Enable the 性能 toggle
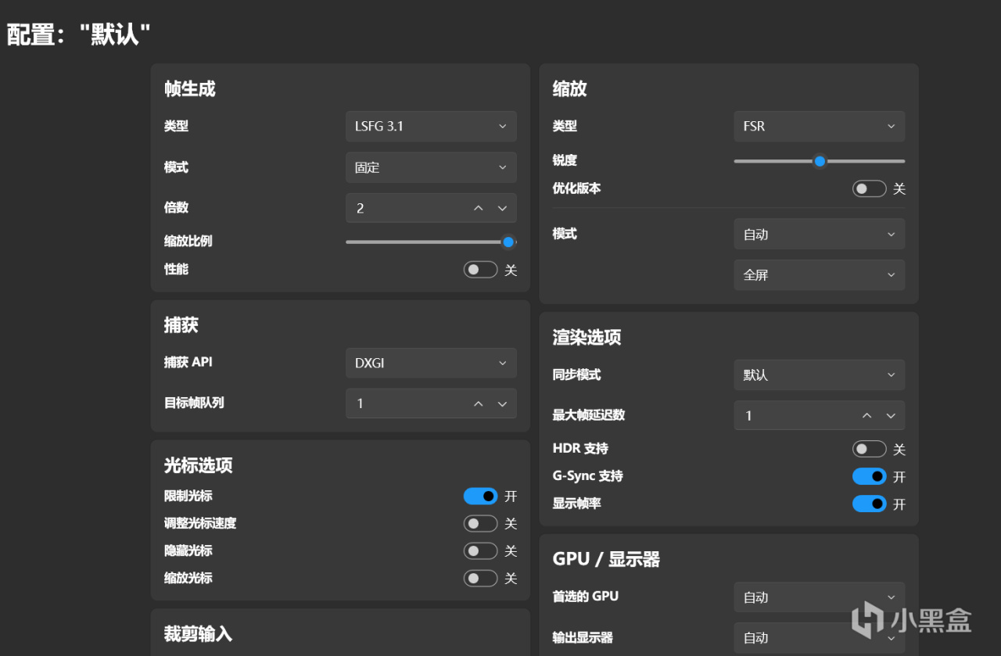 (480, 269)
